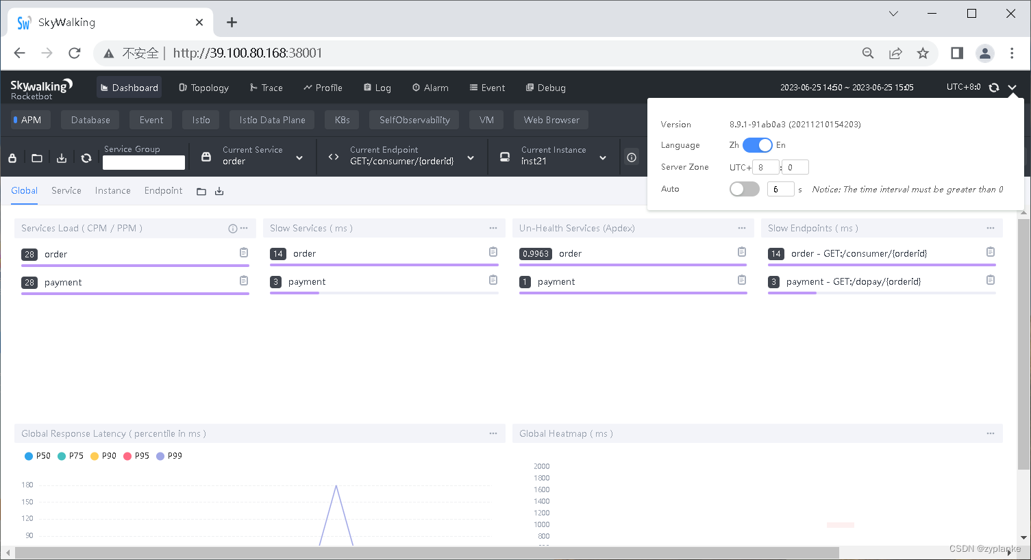Click the info icon beside Current Instance selector
Image resolution: width=1031 pixels, height=560 pixels.
pos(632,157)
